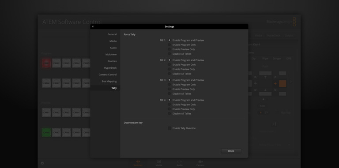Open the General settings page
Viewport: 339px width, 168px height.
point(112,34)
